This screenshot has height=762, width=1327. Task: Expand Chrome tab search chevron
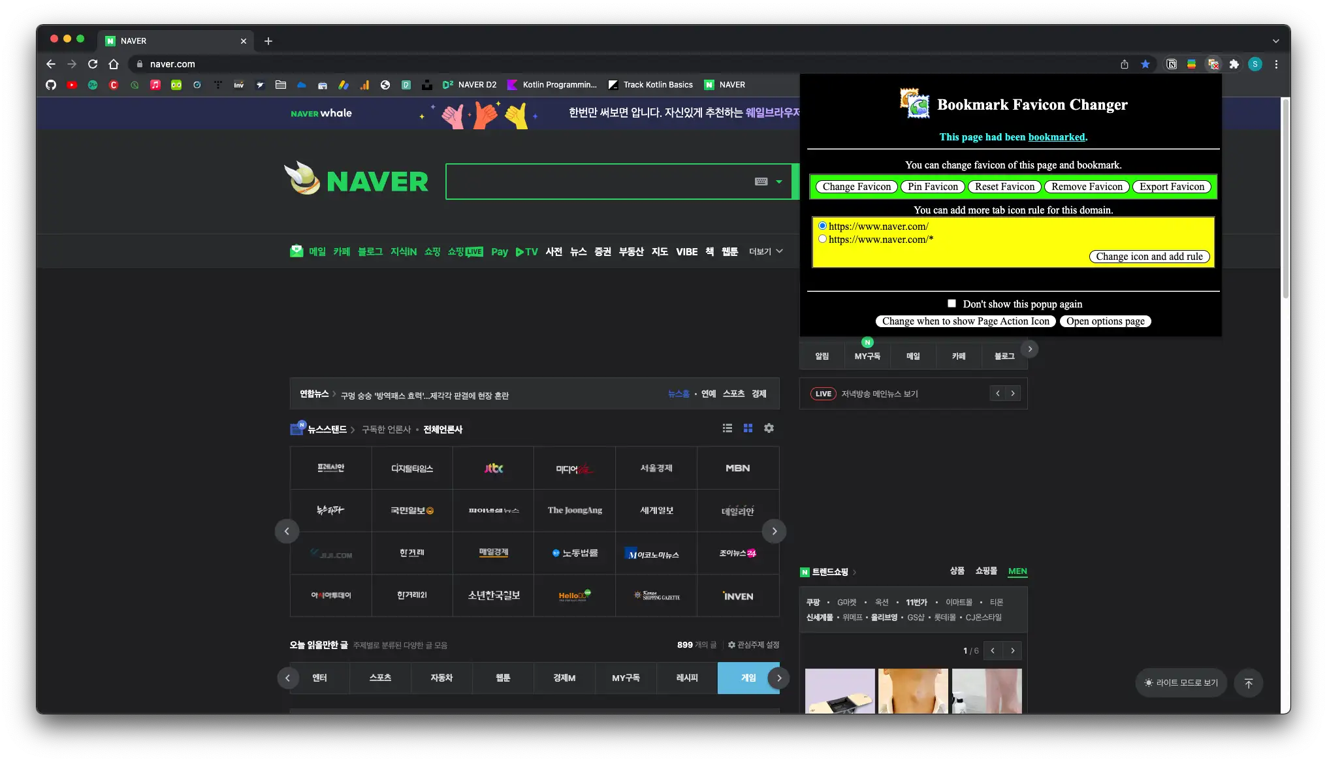tap(1275, 40)
